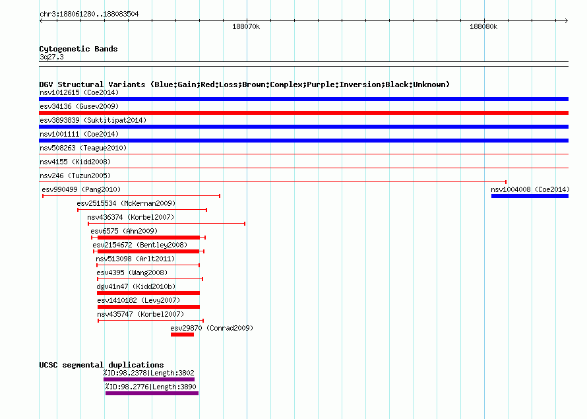The width and height of the screenshot is (587, 419).
Task: Select dgv41n47 (Kidd2010b) label
Action: coord(136,286)
